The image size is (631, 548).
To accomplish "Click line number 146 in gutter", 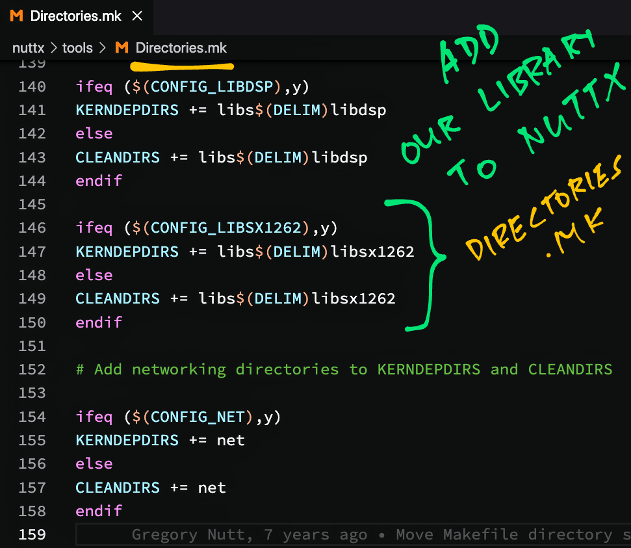I will pos(32,228).
